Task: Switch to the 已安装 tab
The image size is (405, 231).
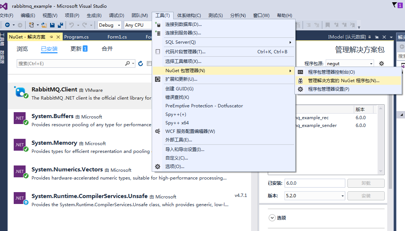Action: point(49,49)
